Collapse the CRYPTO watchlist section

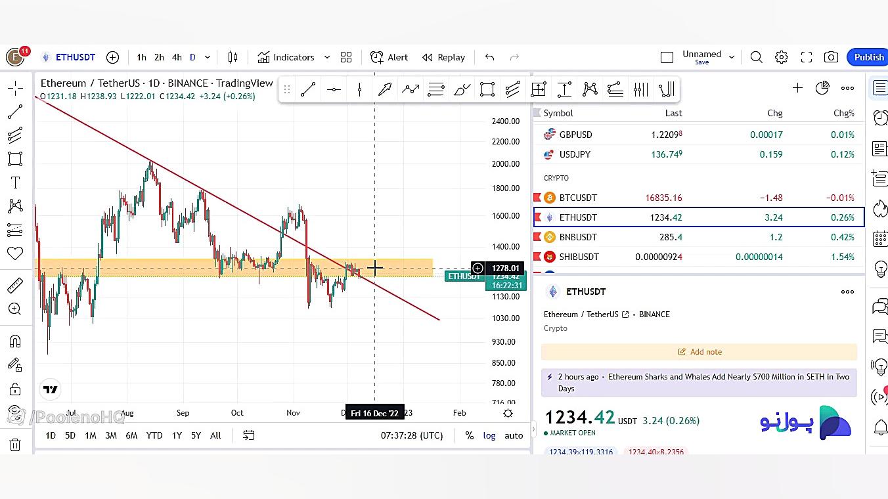pyautogui.click(x=556, y=178)
